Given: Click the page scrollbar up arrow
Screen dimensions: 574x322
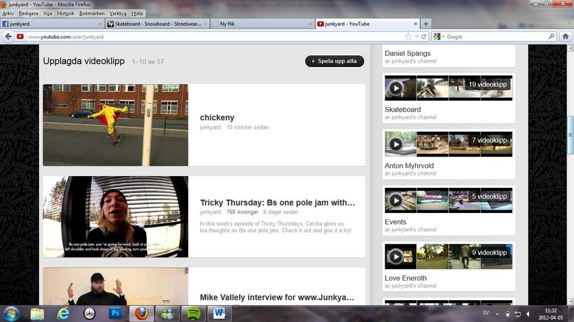Looking at the screenshot, I should [570, 48].
